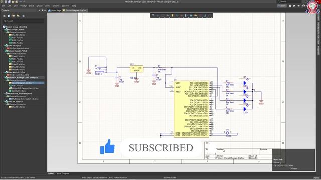
Task: Click the Projects panel search field
Action: click(x=24, y=21)
